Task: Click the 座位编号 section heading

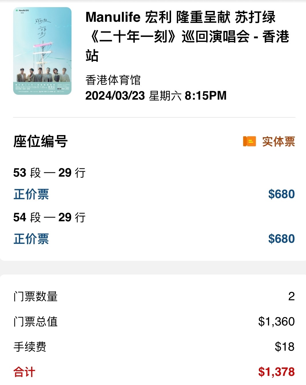Action: tap(40, 141)
